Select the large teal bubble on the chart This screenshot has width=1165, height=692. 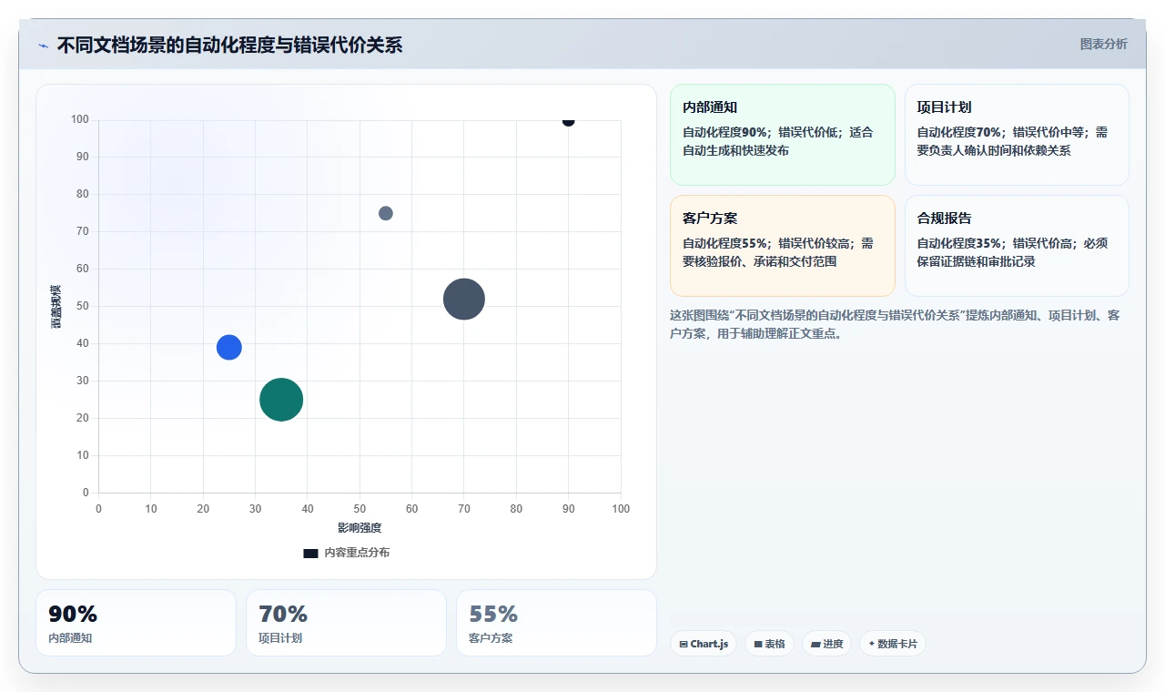coord(281,400)
